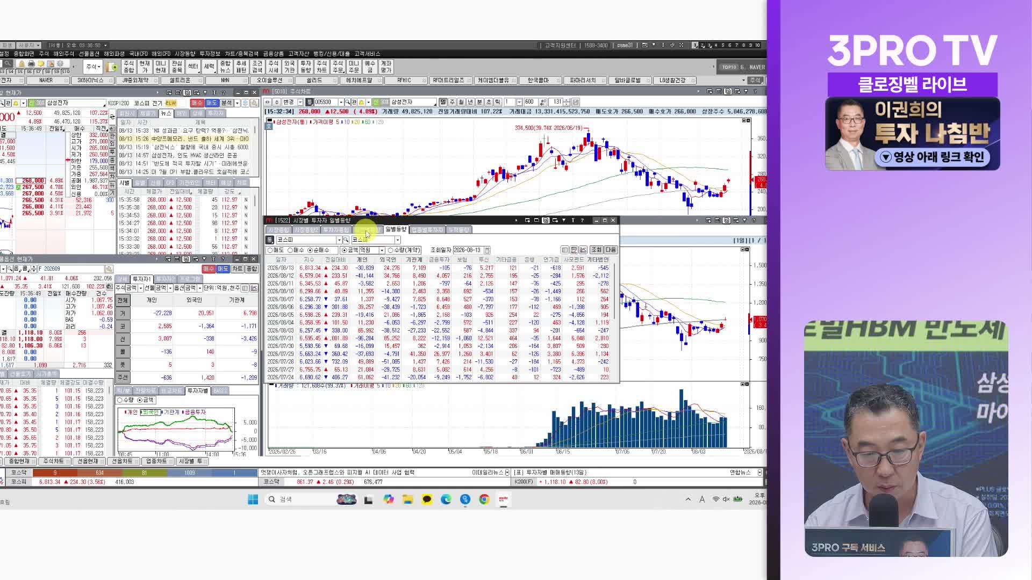Select the 금액 radio in 시장별 투자자 window
The image size is (1032, 580).
pos(345,250)
